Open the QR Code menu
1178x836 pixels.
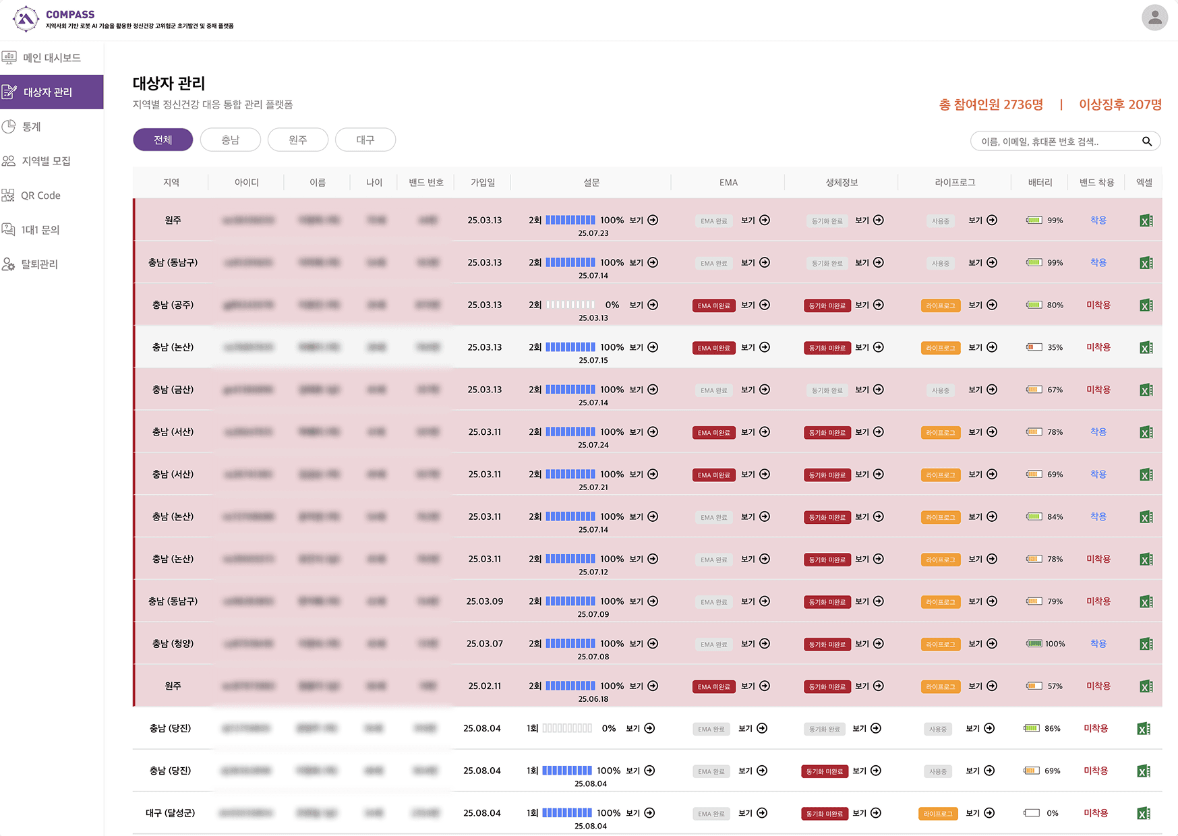40,196
